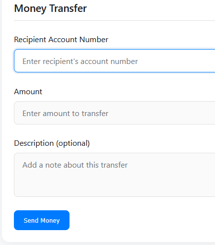The height and width of the screenshot is (245, 215).
Task: Click the word 'Transfer' in the page title
Action: (68, 8)
